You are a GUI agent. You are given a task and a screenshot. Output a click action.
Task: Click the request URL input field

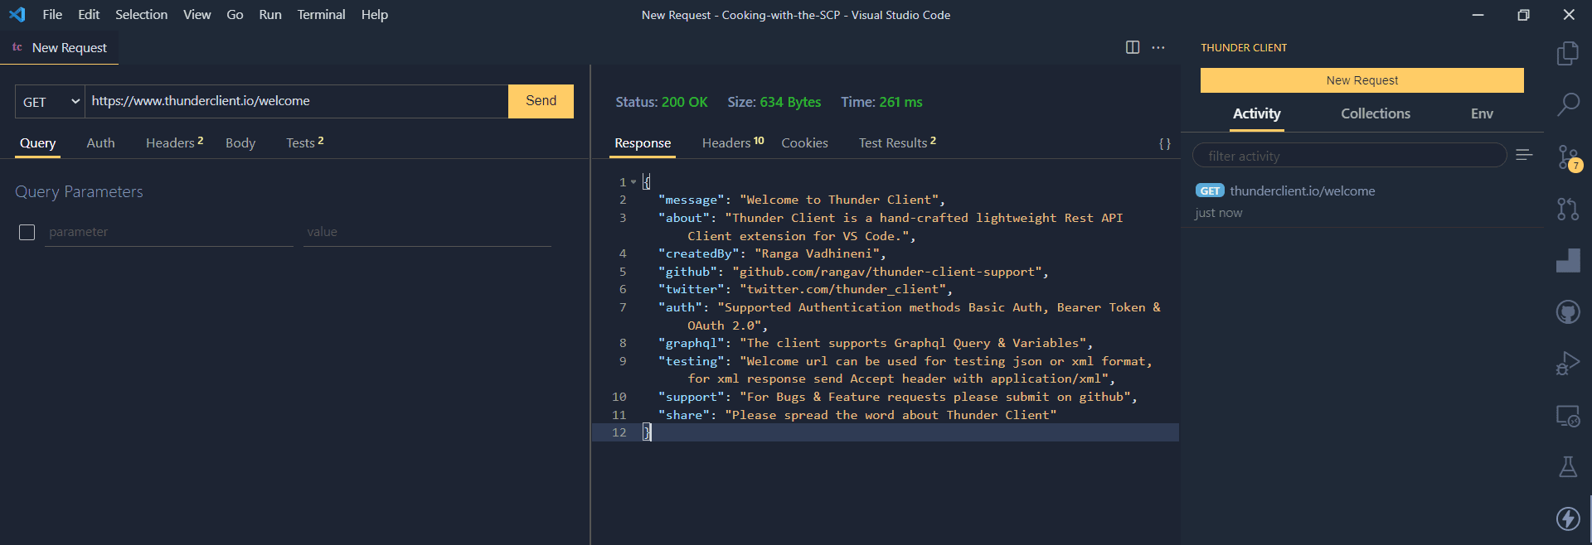[x=296, y=101]
